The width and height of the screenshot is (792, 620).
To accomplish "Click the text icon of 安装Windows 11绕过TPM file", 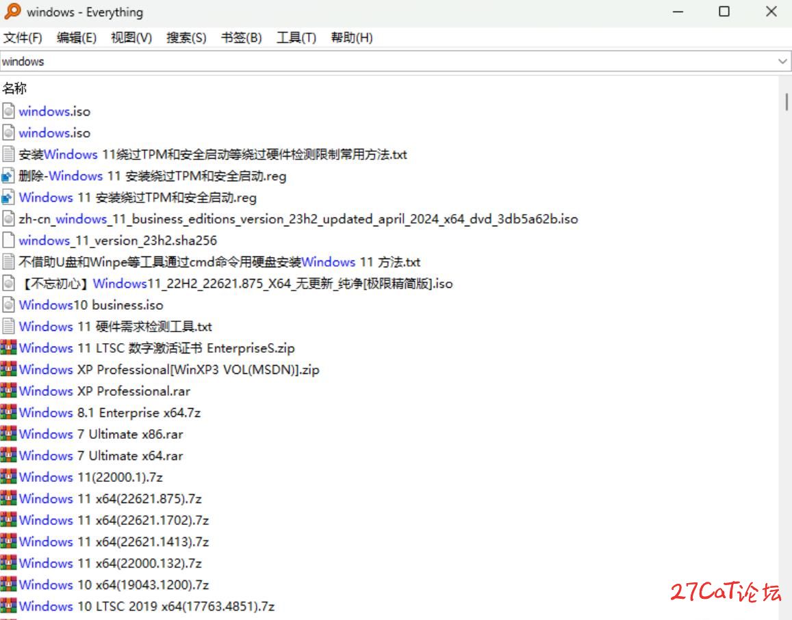I will pyautogui.click(x=8, y=154).
